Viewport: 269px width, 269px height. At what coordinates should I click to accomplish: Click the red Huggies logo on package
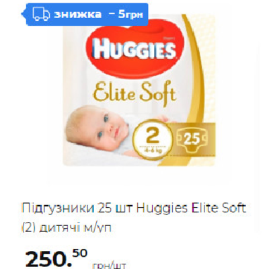(134, 48)
